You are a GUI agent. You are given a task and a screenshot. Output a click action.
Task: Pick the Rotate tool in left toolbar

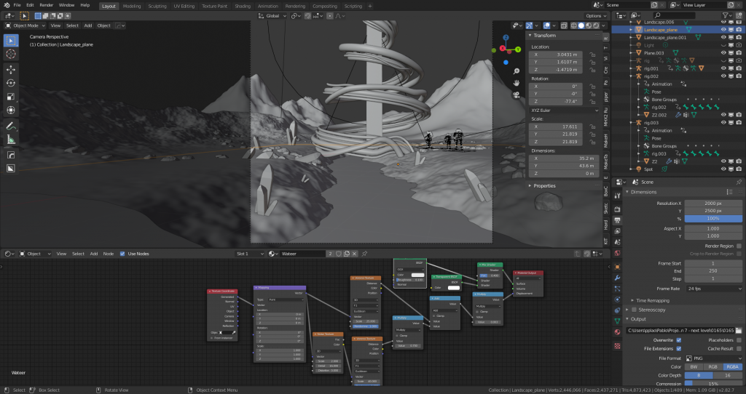click(x=11, y=83)
